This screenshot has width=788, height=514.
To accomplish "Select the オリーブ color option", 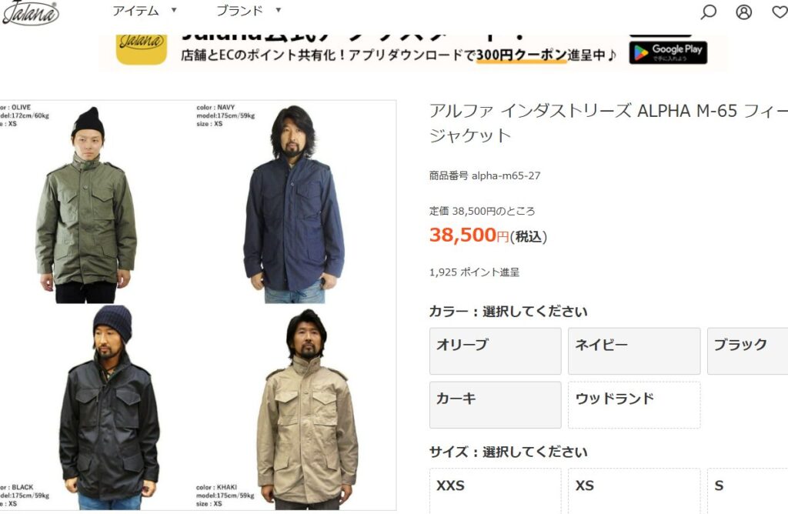I will (x=495, y=351).
